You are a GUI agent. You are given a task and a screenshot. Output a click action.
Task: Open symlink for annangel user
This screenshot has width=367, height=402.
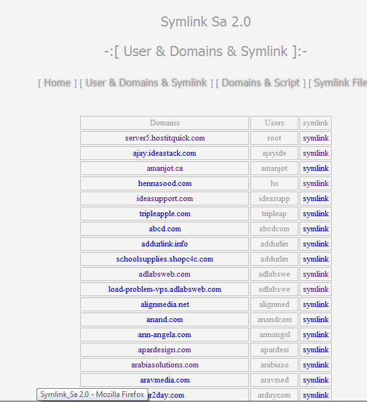[316, 335]
